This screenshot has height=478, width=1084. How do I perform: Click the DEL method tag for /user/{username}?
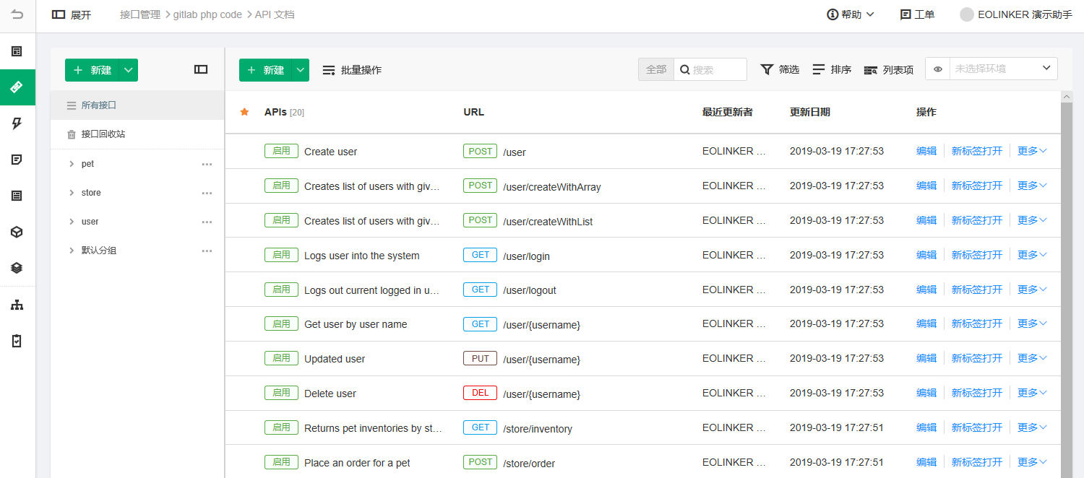coord(481,394)
